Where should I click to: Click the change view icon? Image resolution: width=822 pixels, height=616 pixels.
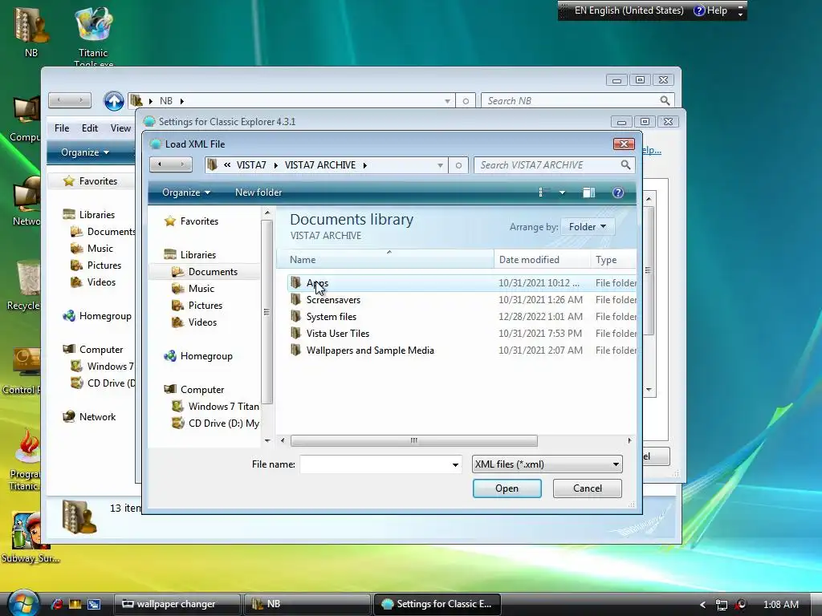(543, 192)
